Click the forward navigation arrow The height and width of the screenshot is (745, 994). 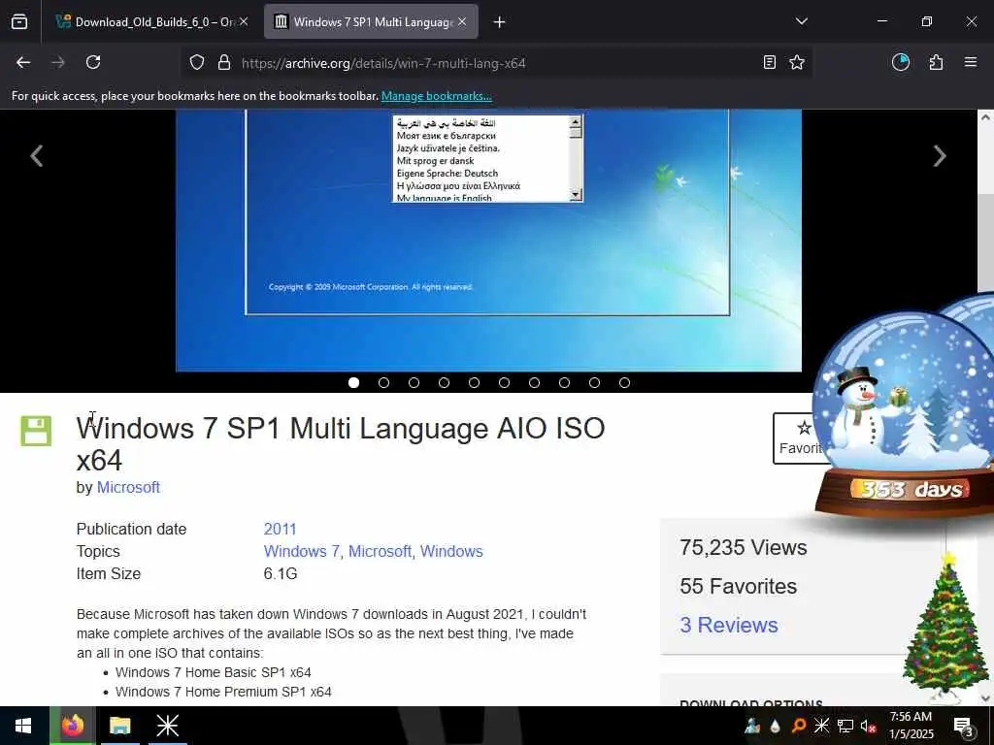[x=57, y=62]
